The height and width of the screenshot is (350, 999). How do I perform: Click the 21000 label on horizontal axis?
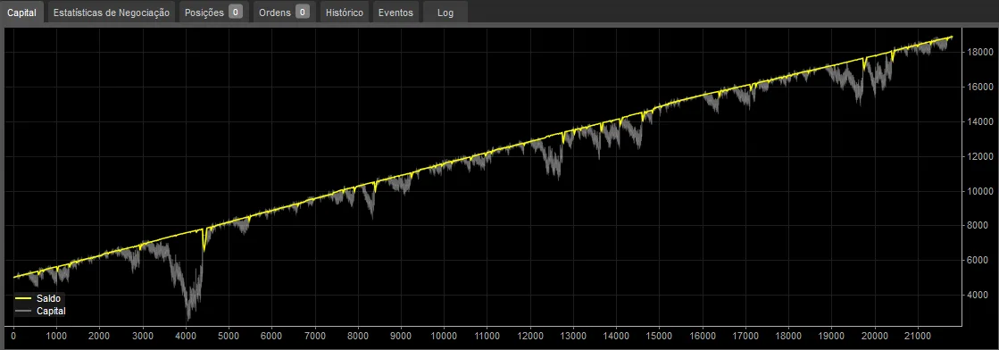[917, 336]
